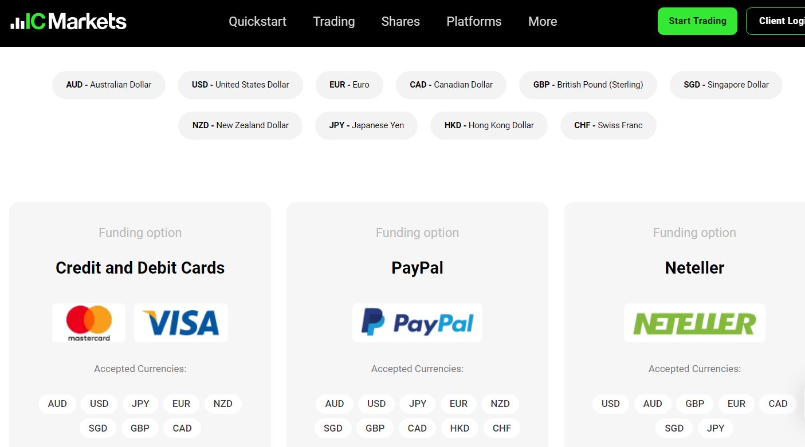Open the Shares menu
The width and height of the screenshot is (805, 447).
click(400, 22)
